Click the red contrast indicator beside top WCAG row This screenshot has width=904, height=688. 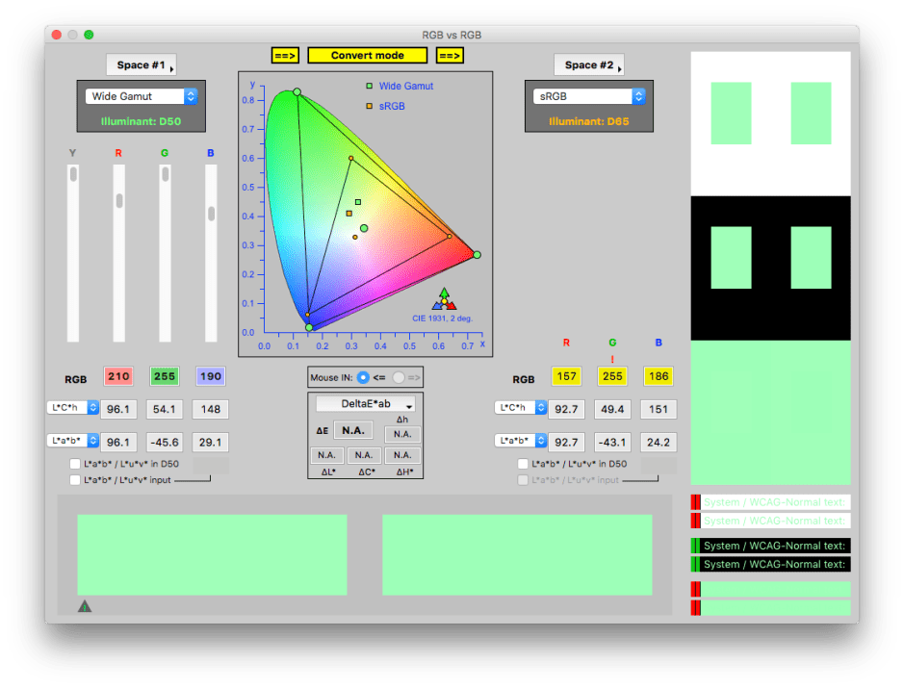click(693, 501)
